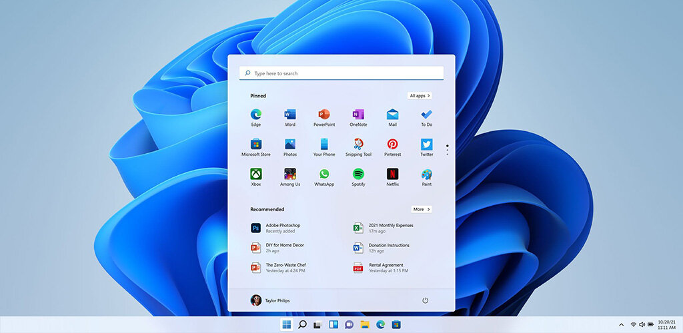Click the All apps button

420,96
